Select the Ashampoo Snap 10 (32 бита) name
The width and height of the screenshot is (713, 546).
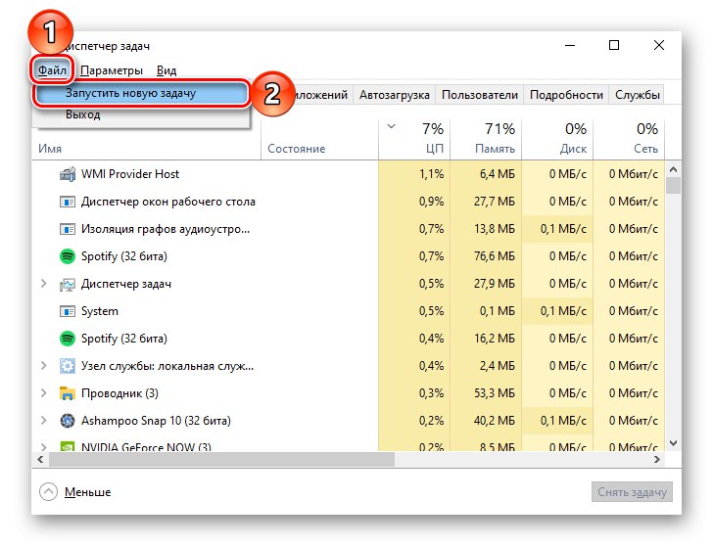(x=156, y=421)
